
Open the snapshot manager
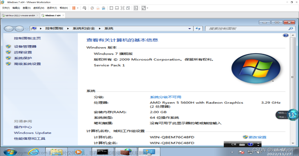tap(104, 8)
